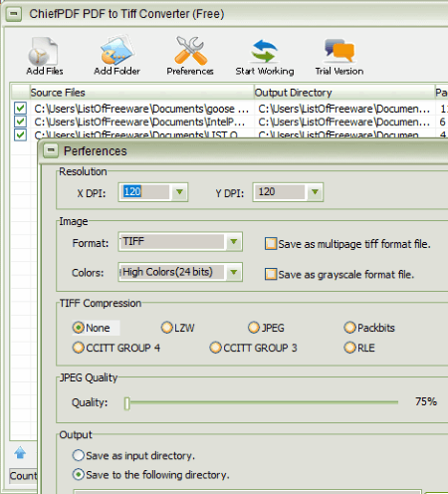Expand the image Format dropdown
448x494 pixels.
(x=234, y=241)
